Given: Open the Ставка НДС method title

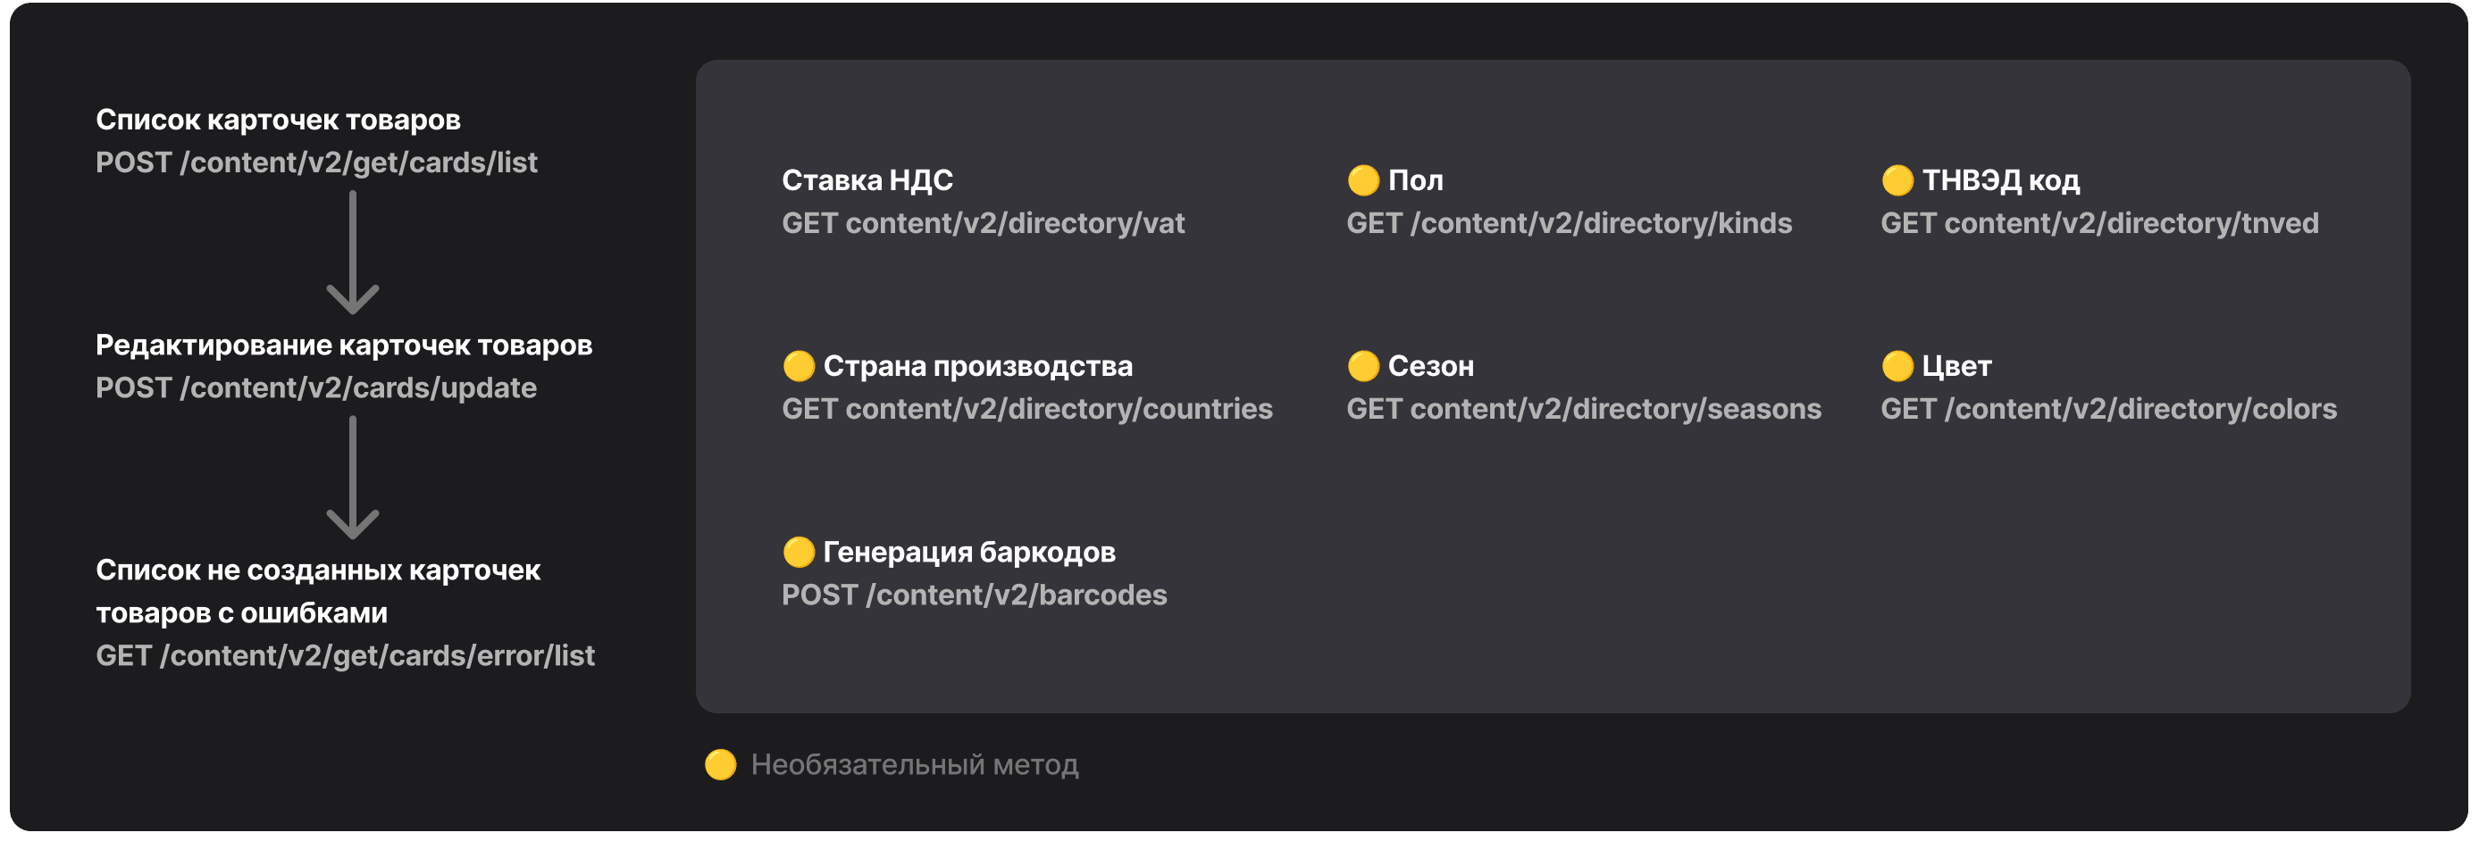Looking at the screenshot, I should pyautogui.click(x=867, y=180).
